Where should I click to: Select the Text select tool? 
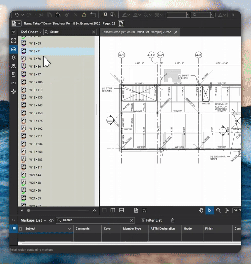coord(227,210)
